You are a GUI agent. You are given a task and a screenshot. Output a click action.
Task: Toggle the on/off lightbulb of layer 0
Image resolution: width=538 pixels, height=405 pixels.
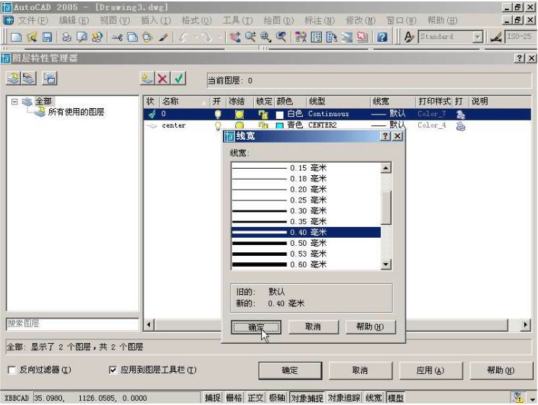(x=218, y=114)
